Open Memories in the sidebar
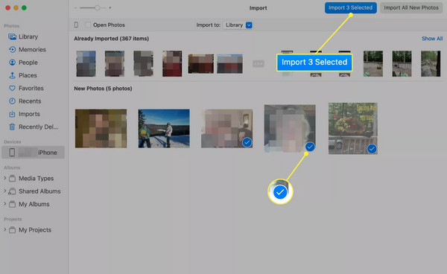 click(x=32, y=50)
